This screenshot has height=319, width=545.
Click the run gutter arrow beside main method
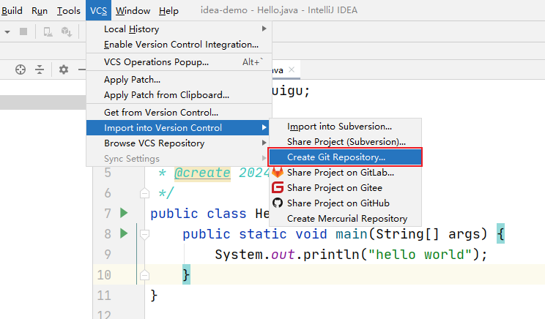coord(124,233)
